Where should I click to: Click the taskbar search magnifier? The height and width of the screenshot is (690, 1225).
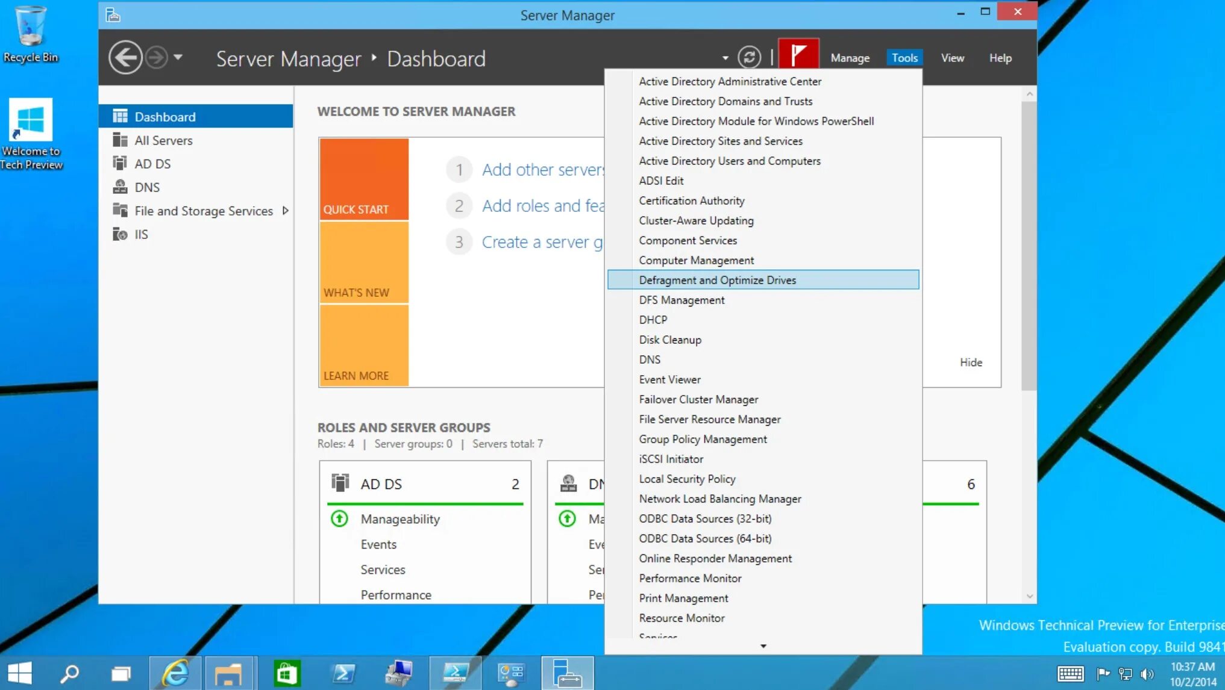(x=70, y=673)
